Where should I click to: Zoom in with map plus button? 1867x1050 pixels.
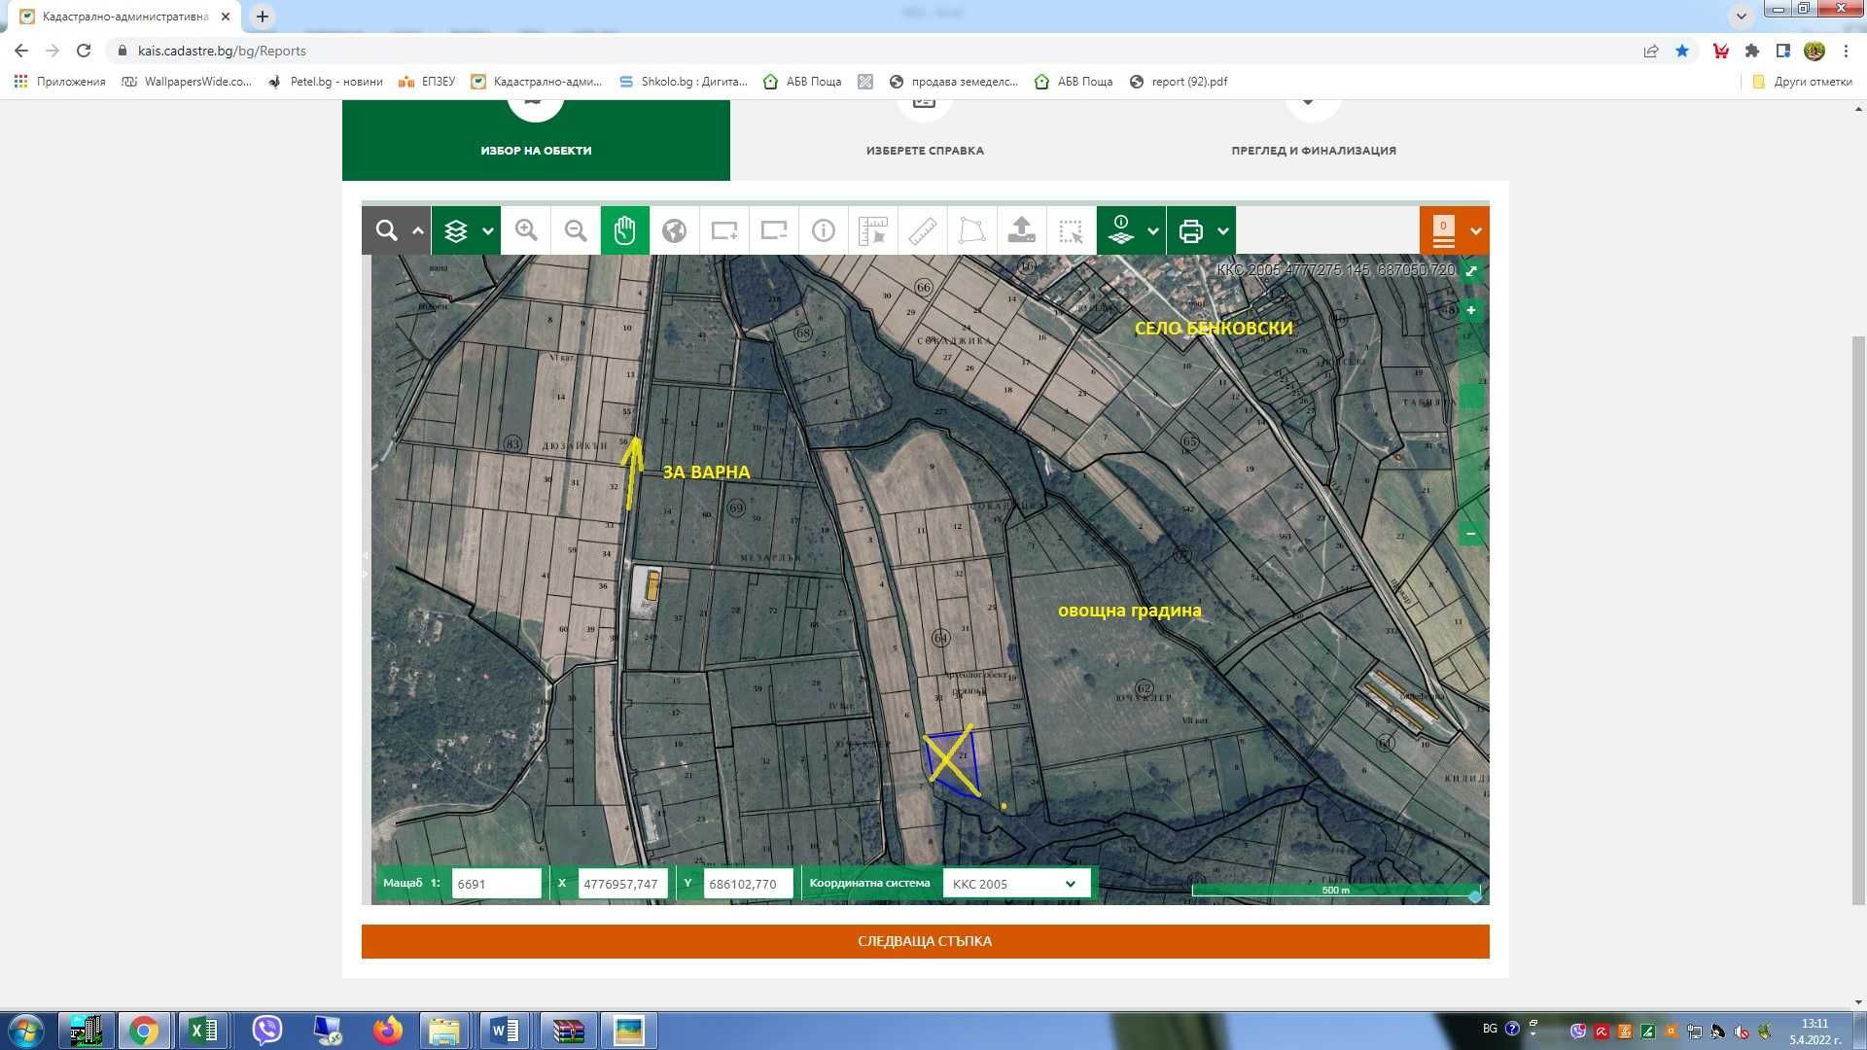1471,310
